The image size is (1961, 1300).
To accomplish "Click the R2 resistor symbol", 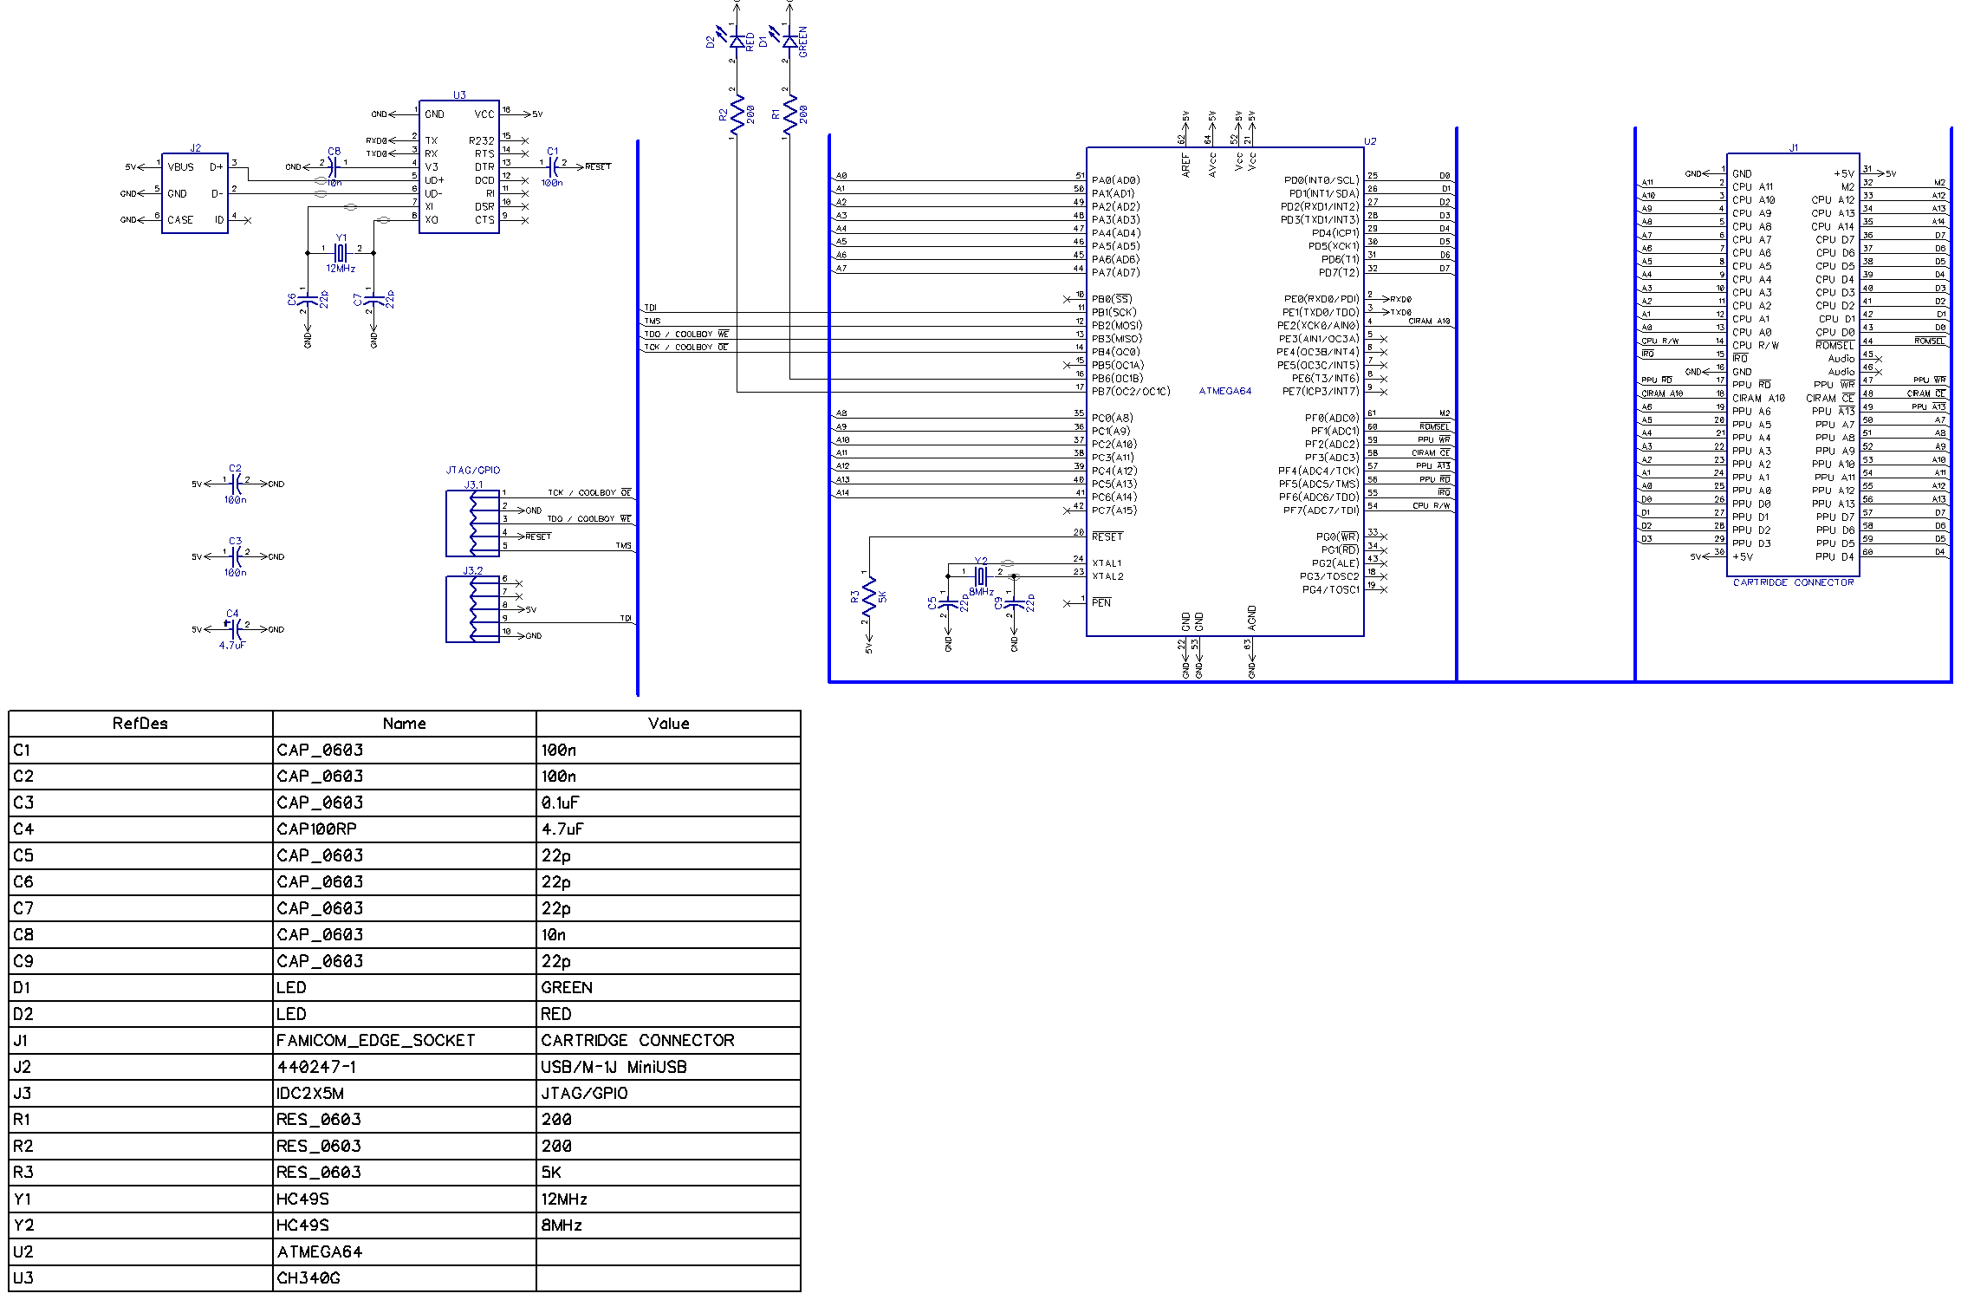I will 737,115.
